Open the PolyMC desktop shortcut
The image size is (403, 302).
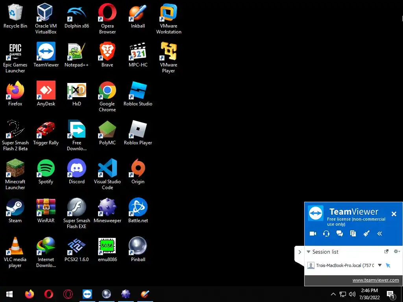(107, 133)
